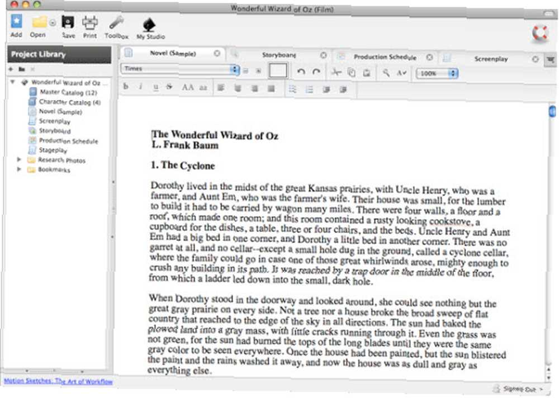This screenshot has height=398, width=559.
Task: Switch to the Production Schedule tab
Action: tap(385, 57)
